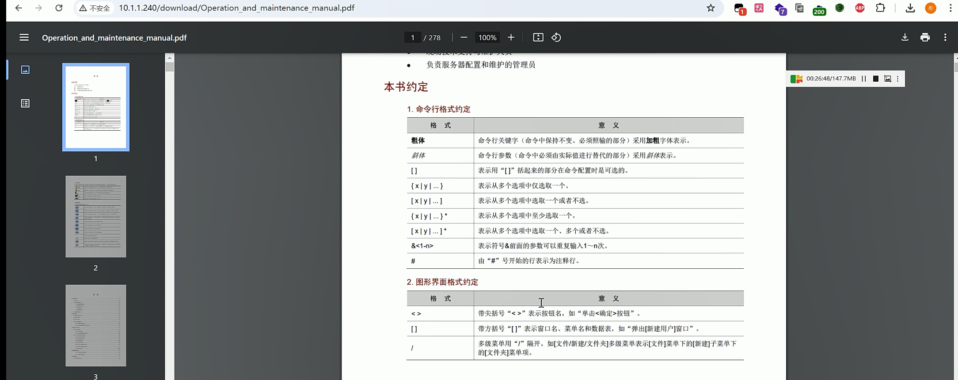Print the PDF document

[x=925, y=38]
